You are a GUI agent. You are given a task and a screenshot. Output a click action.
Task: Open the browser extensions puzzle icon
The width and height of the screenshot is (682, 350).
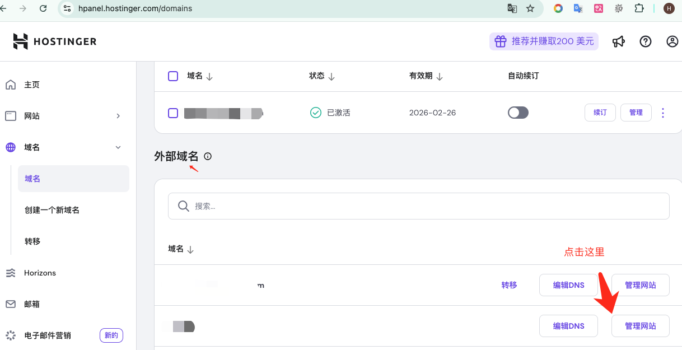point(639,8)
